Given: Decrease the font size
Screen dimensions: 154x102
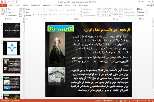Looking at the screenshot, I should pos(53,10).
